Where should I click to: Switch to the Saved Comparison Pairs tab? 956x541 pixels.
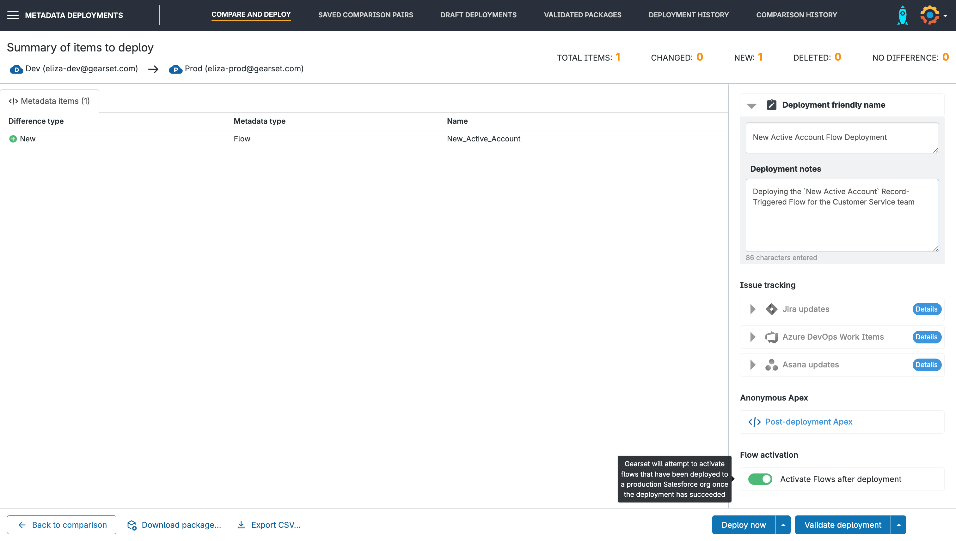click(366, 15)
